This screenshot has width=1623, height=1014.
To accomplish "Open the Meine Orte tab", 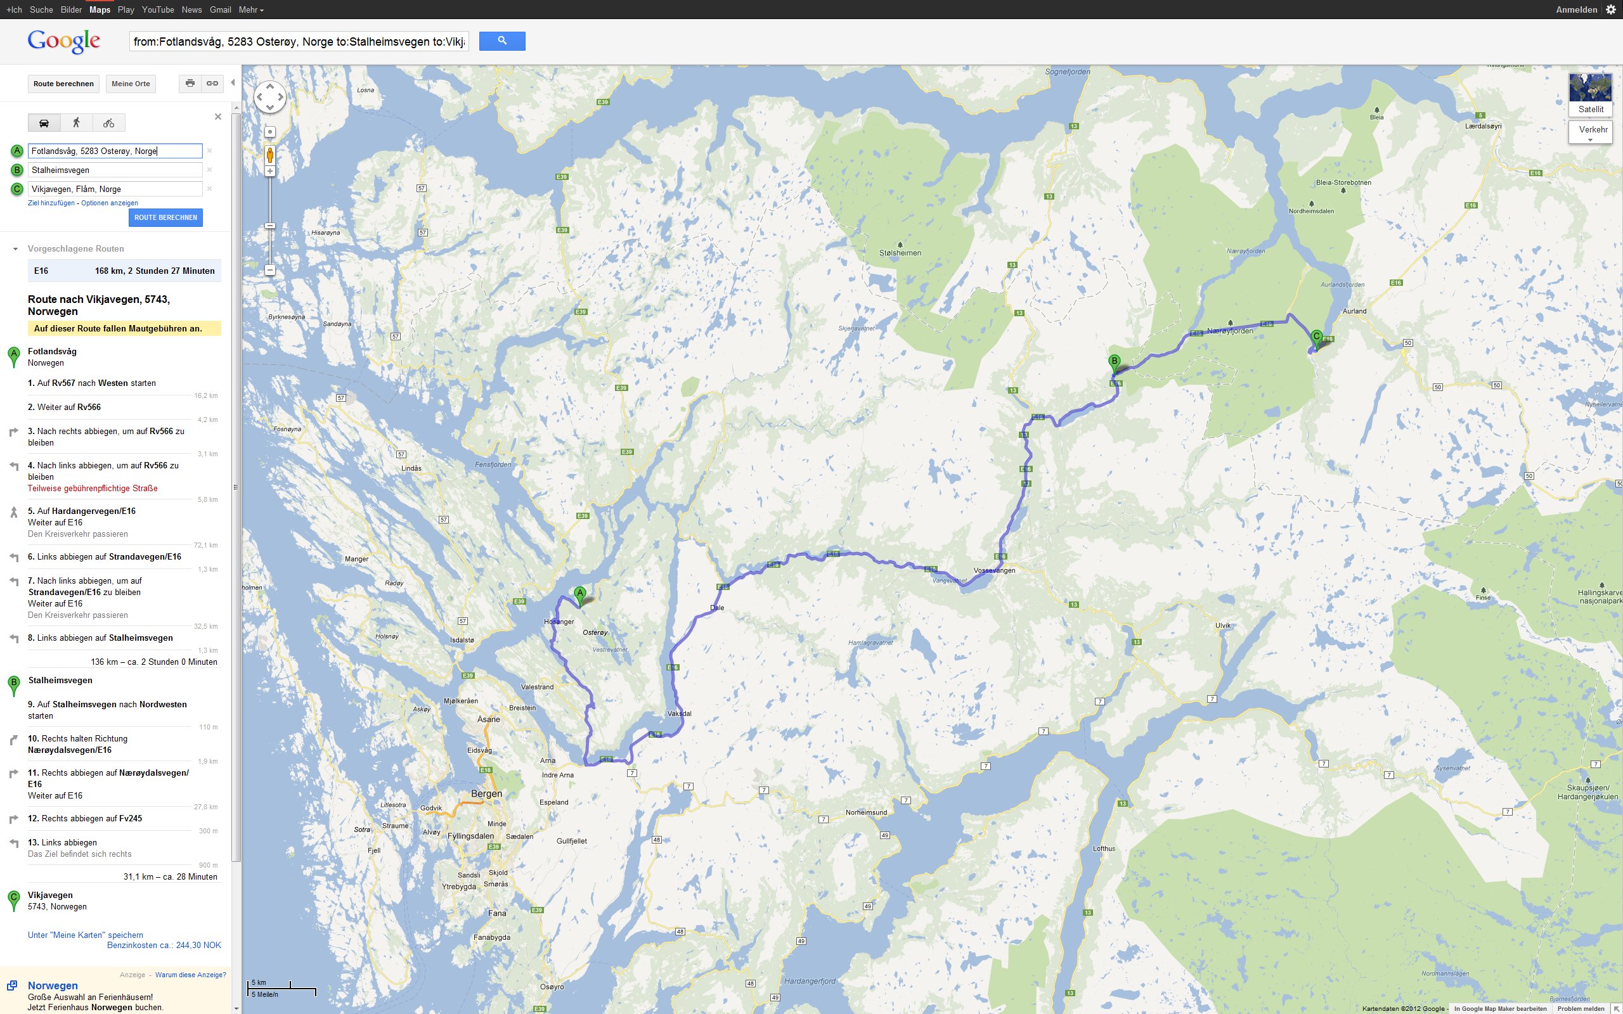I will (131, 83).
